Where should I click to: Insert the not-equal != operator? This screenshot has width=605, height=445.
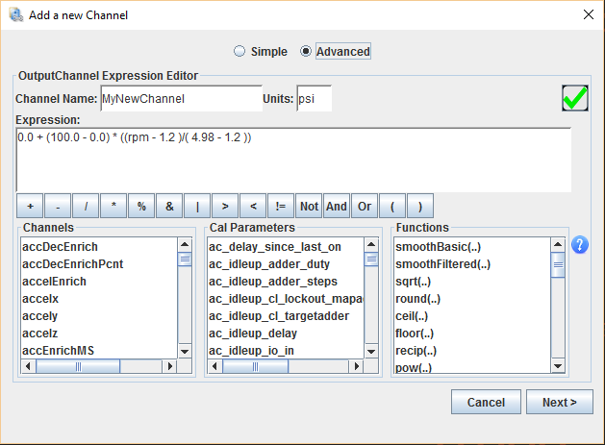(x=281, y=206)
